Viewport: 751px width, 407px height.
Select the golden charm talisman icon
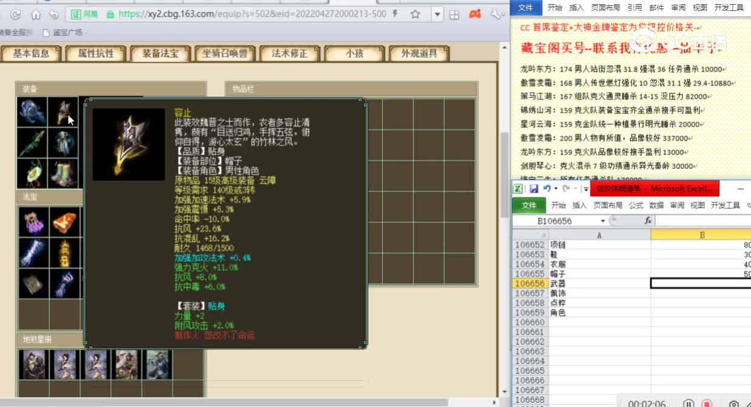click(x=65, y=253)
